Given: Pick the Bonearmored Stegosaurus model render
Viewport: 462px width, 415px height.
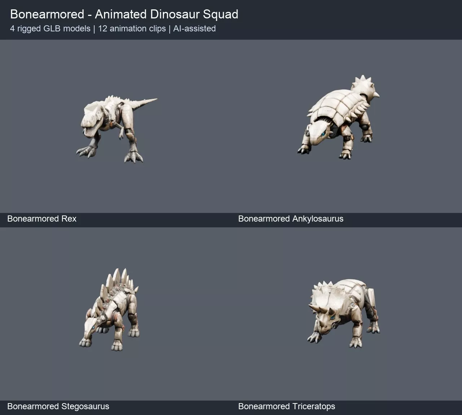Looking at the screenshot, I should click(109, 309).
